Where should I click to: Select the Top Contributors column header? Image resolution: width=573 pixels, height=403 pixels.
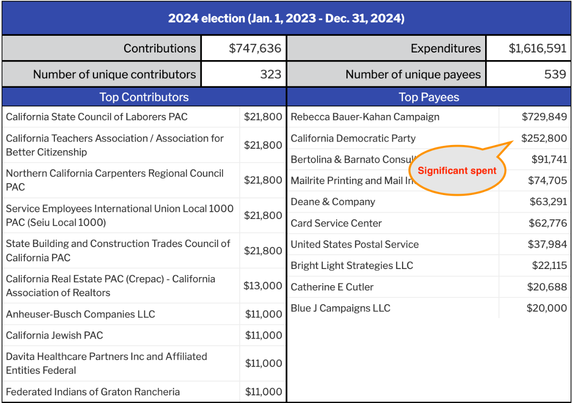pyautogui.click(x=144, y=97)
